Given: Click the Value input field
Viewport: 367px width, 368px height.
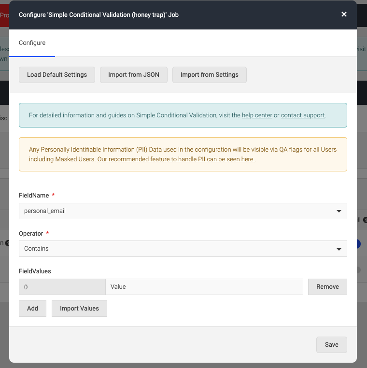Looking at the screenshot, I should (x=204, y=287).
